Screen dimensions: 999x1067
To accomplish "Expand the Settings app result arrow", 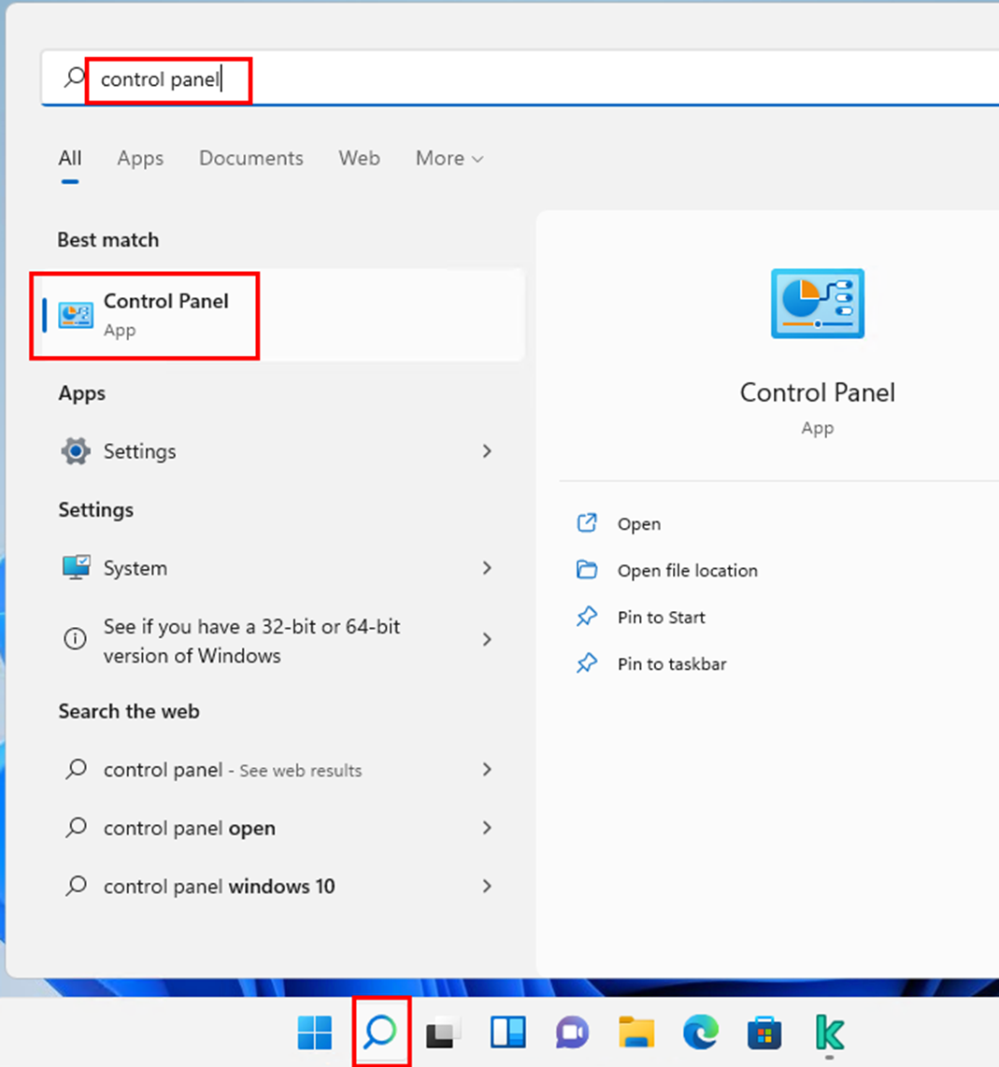I will pyautogui.click(x=487, y=451).
